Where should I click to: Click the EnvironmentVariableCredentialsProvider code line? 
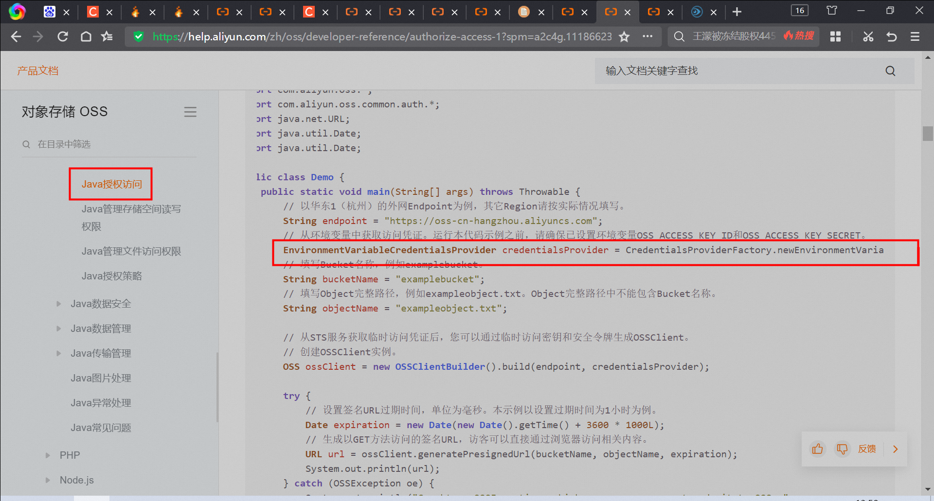coord(583,250)
